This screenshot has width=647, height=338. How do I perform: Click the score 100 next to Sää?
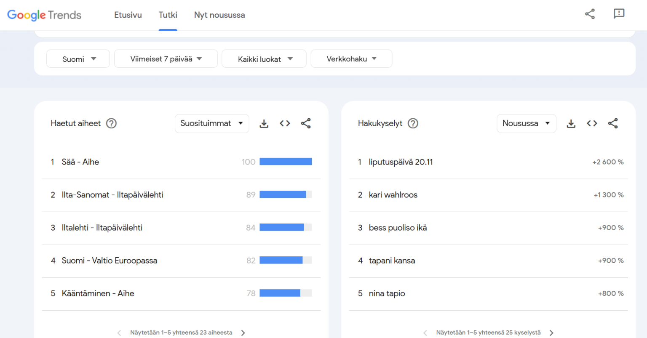[249, 162]
